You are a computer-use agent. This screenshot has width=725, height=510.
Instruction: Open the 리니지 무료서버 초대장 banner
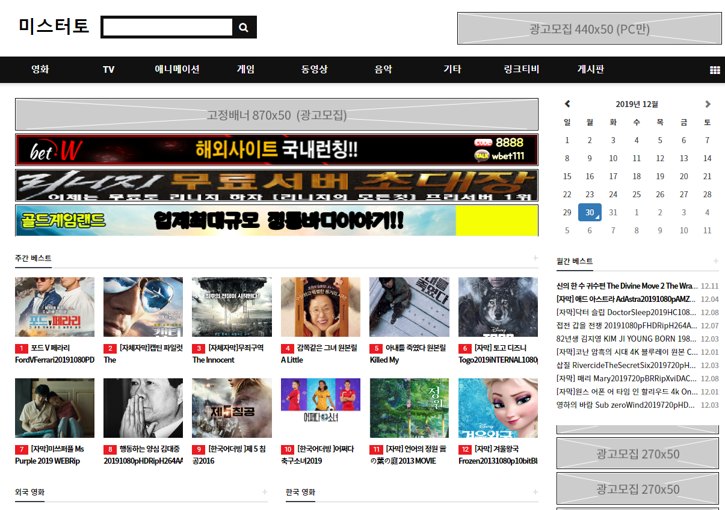point(277,185)
